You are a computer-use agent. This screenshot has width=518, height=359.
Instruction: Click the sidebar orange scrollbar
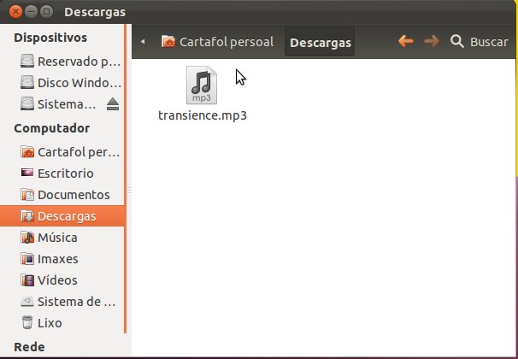click(126, 179)
